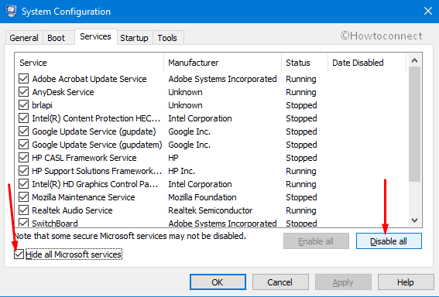Select the Realtek Audio Service name
The height and width of the screenshot is (297, 439).
(x=72, y=210)
